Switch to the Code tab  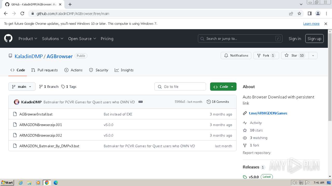click(18, 70)
